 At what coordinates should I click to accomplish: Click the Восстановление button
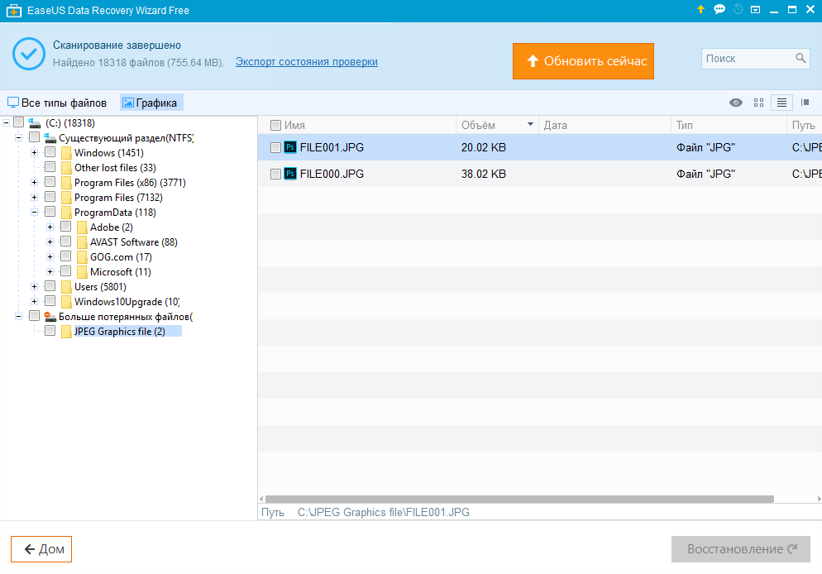(741, 549)
